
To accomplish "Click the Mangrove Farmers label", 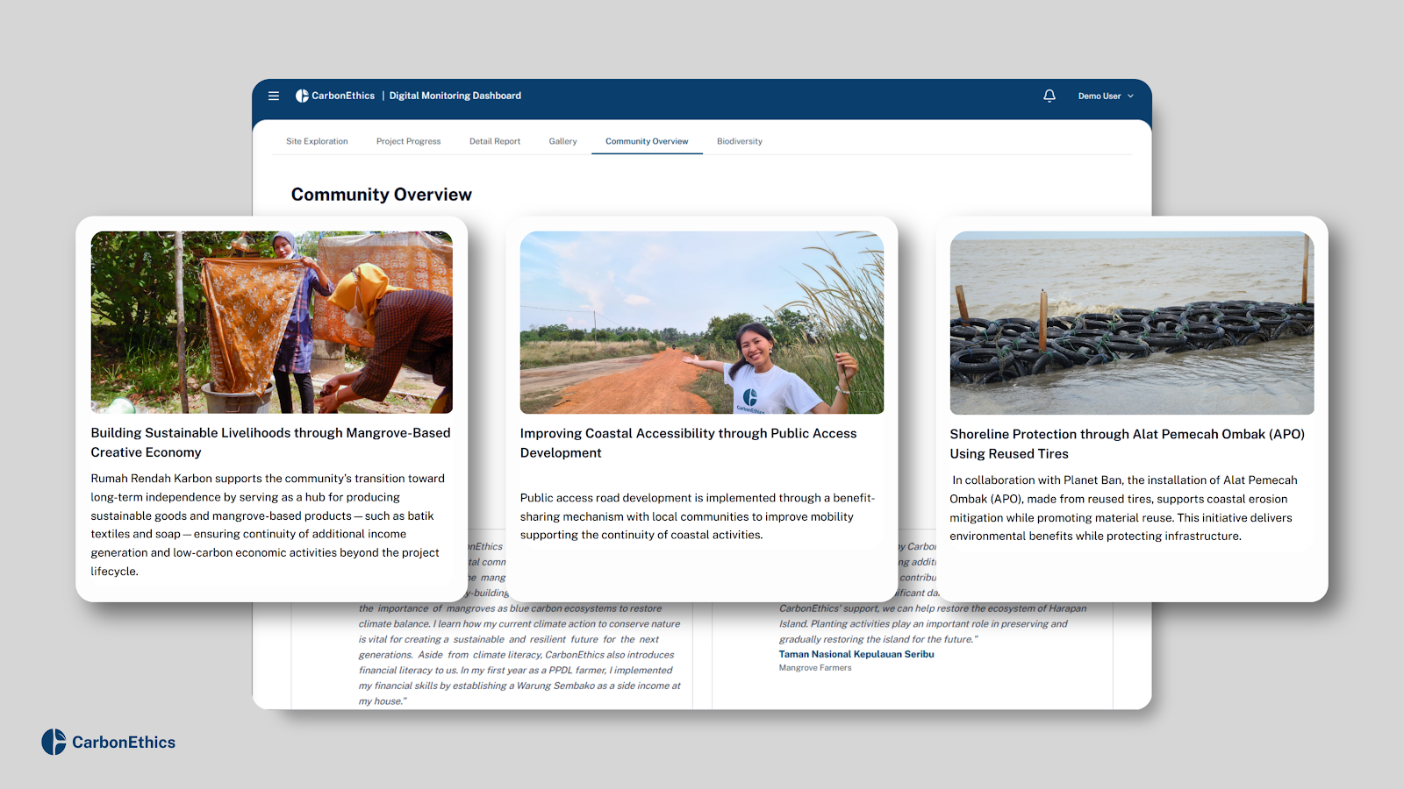I will (x=815, y=668).
